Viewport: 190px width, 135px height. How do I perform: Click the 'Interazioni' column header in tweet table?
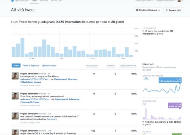(x=111, y=65)
